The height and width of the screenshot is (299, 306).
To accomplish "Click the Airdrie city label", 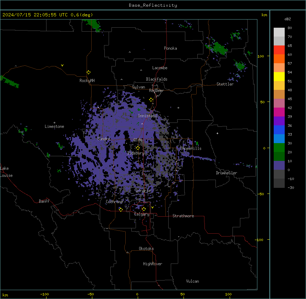I will (143, 191).
